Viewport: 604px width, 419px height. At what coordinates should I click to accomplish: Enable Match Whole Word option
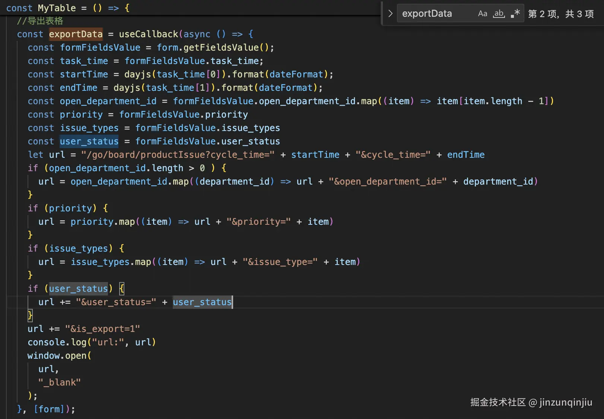499,14
